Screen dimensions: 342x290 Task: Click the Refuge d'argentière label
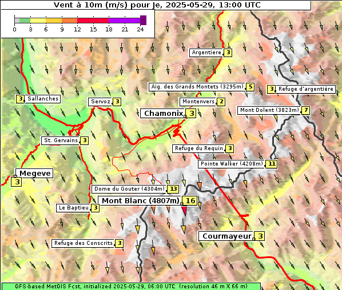(x=305, y=89)
